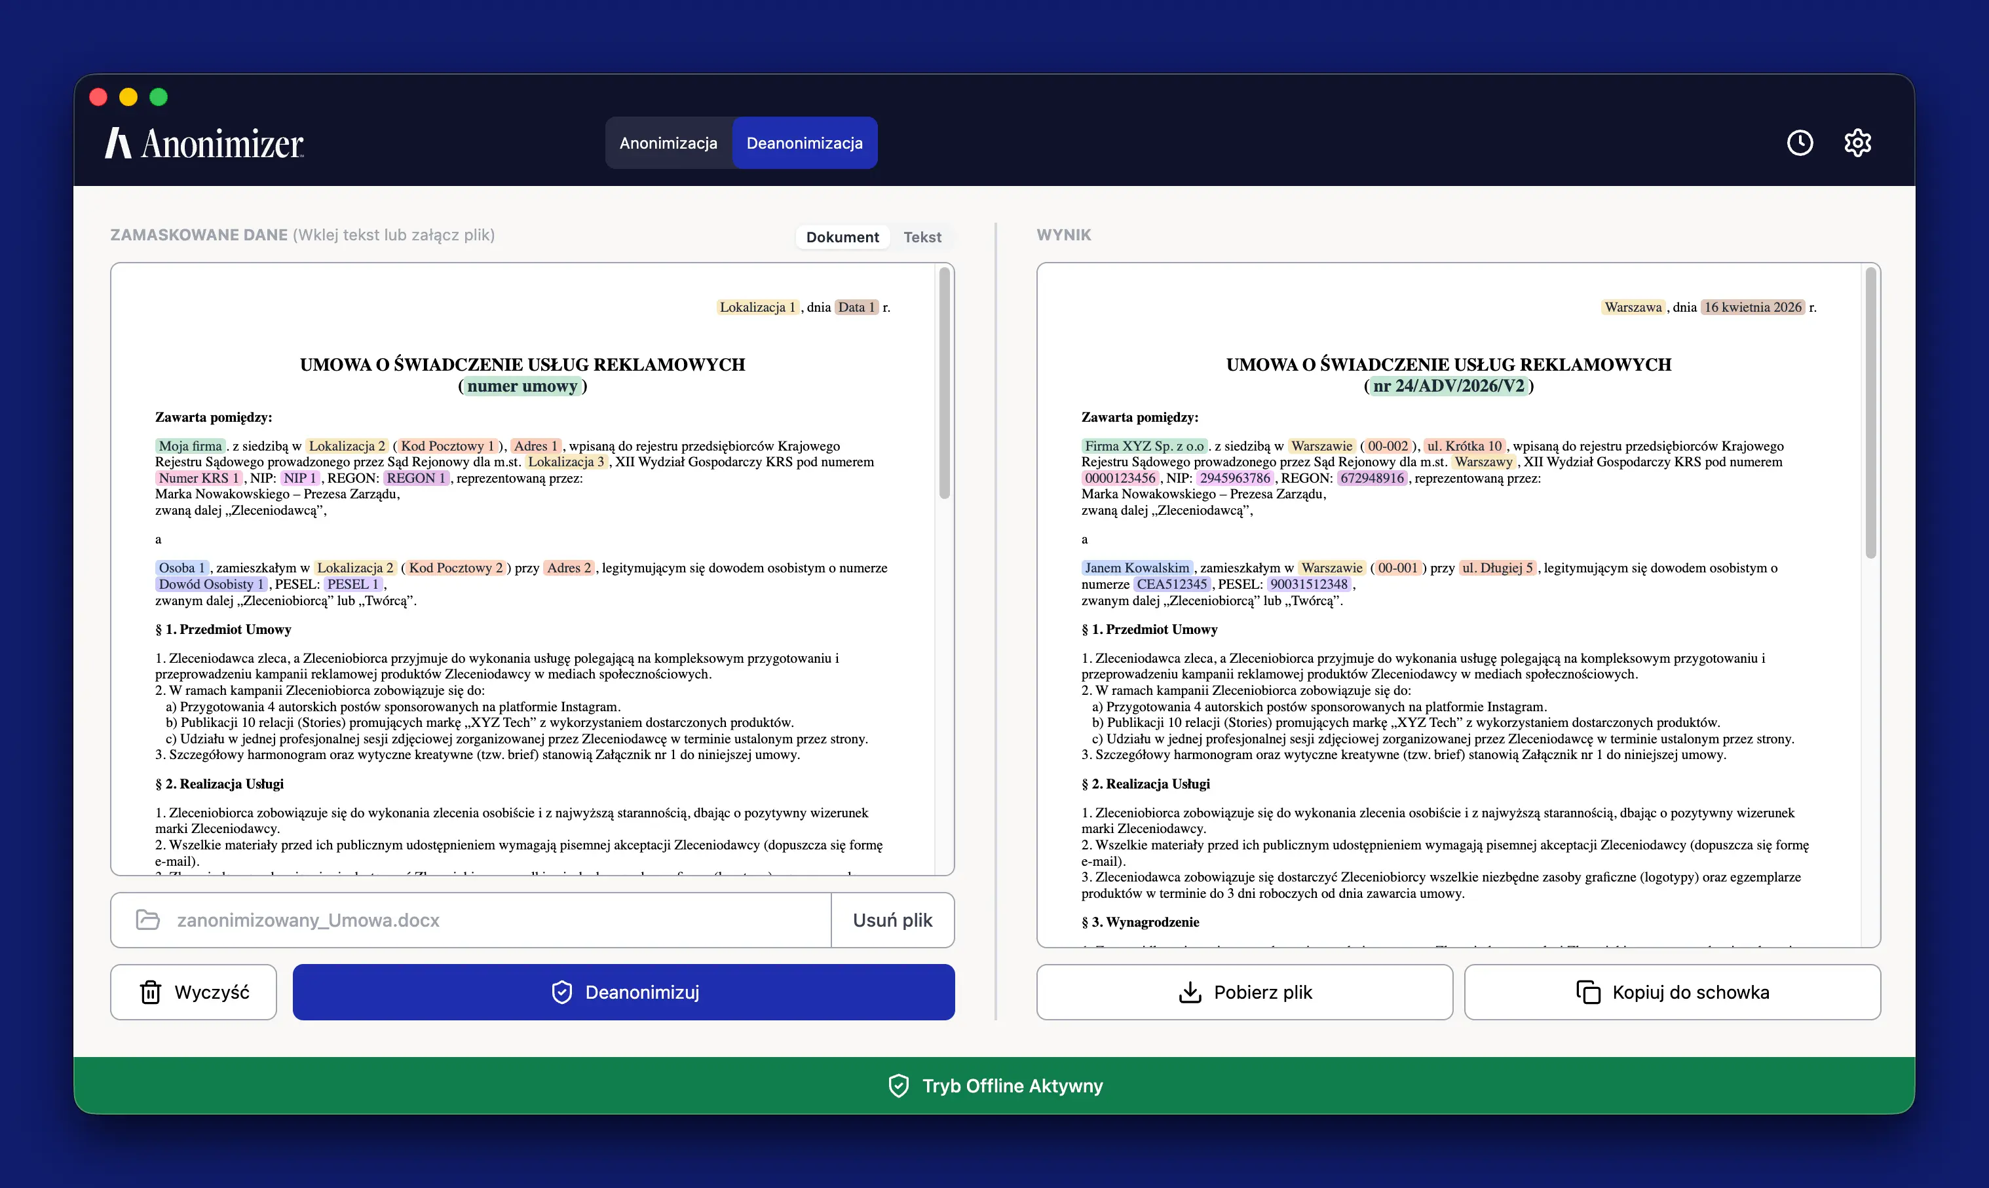Download the result with Pobierz plik

point(1244,992)
